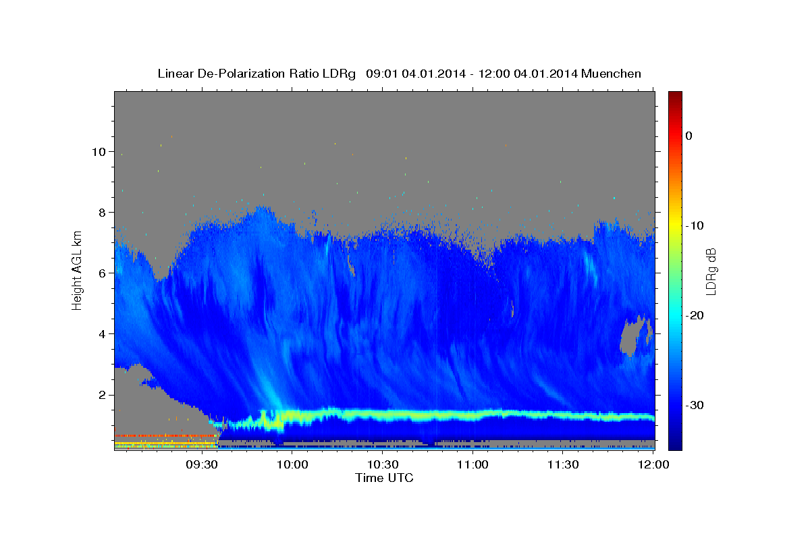Click the 09:30 time tick label

pos(201,465)
